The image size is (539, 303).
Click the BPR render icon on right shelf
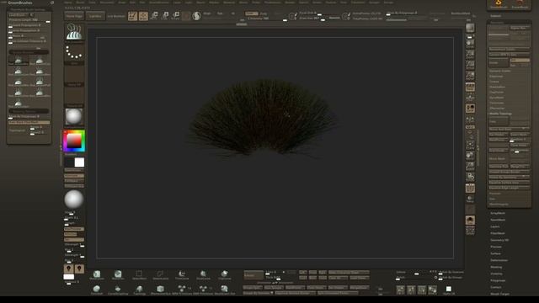470,28
